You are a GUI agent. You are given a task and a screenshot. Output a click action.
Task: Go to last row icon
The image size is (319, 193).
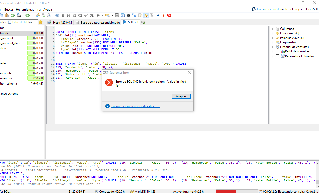coord(68,15)
